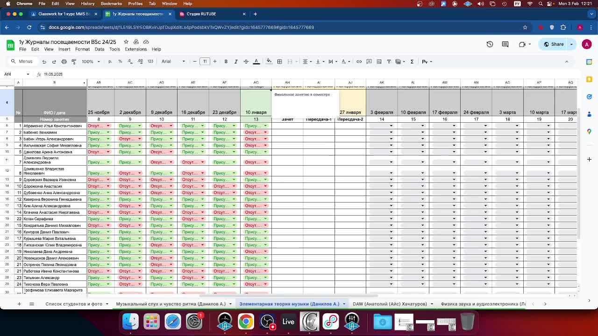Increase the font size
This screenshot has height=336, width=598.
(215, 62)
